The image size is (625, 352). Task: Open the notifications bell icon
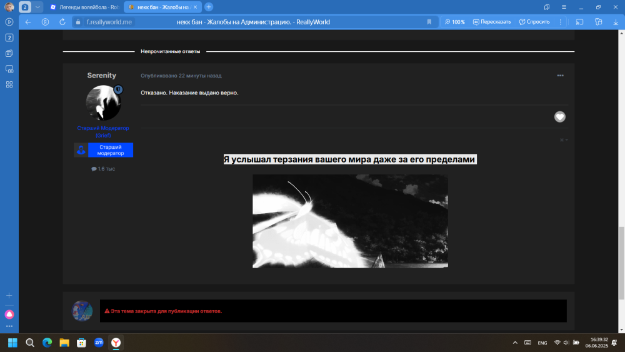point(614,343)
